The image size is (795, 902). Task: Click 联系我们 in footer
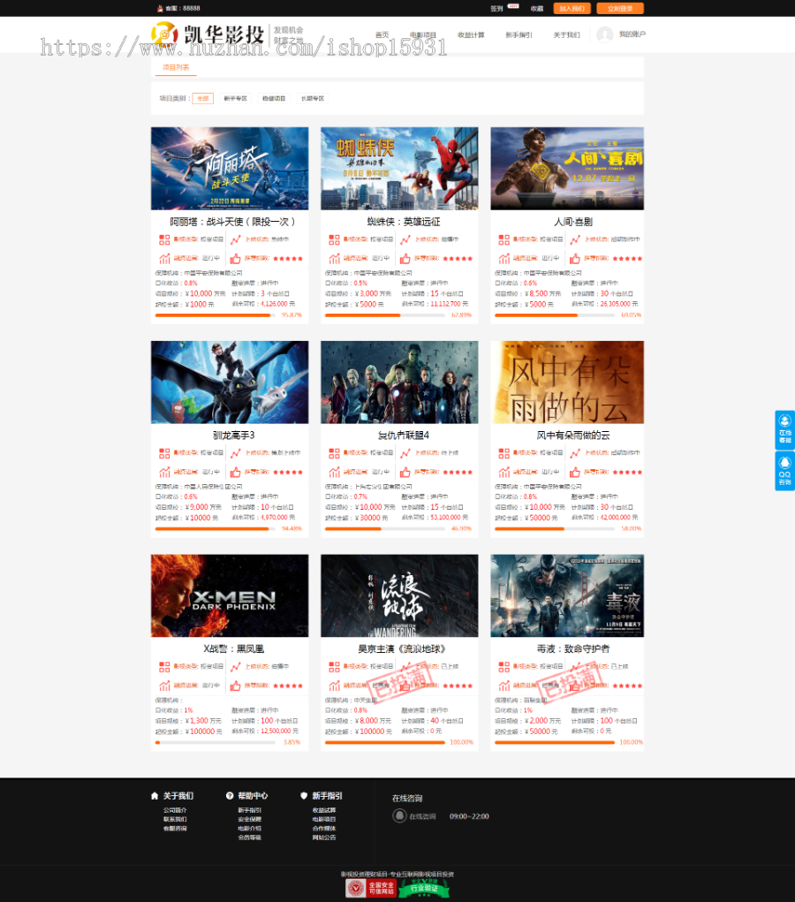[x=175, y=819]
